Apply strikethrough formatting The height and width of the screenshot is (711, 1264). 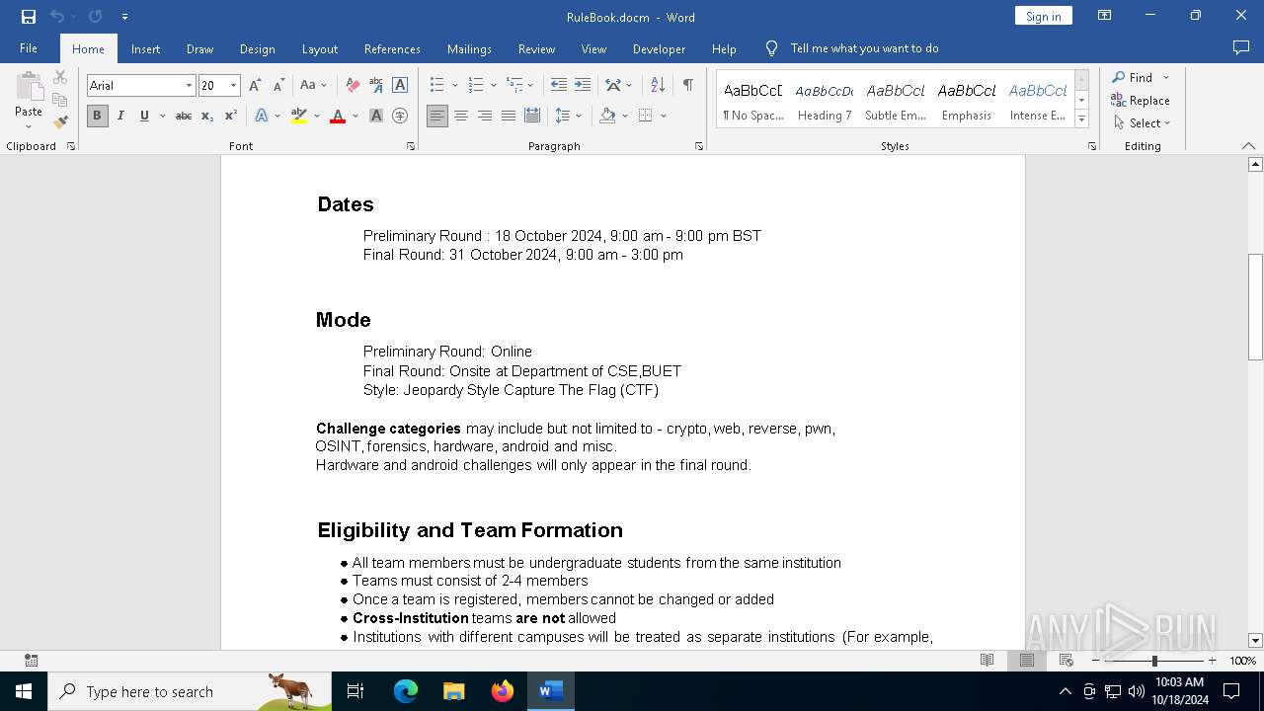click(184, 116)
